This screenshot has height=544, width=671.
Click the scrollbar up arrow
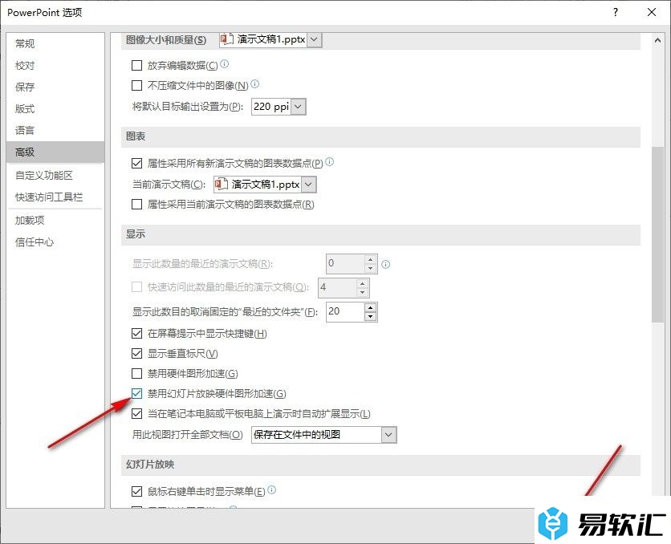[x=657, y=40]
